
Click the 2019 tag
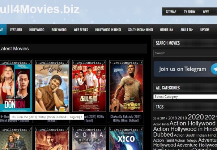(x=182, y=118)
